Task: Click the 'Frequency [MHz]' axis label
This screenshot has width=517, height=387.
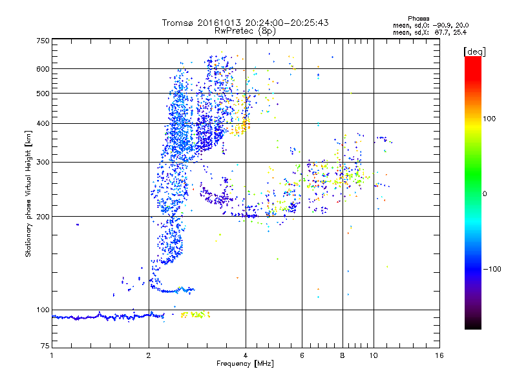Action: click(245, 364)
